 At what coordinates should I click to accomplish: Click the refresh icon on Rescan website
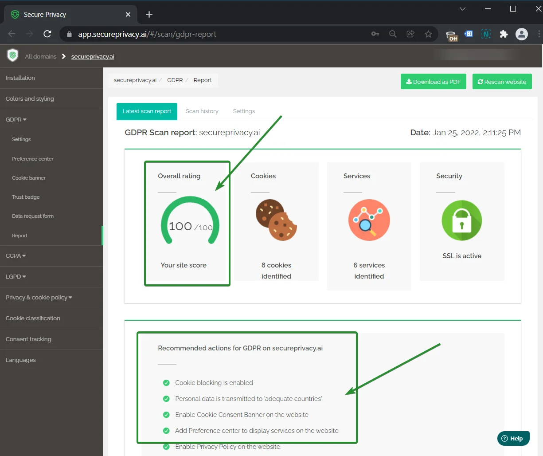point(480,82)
